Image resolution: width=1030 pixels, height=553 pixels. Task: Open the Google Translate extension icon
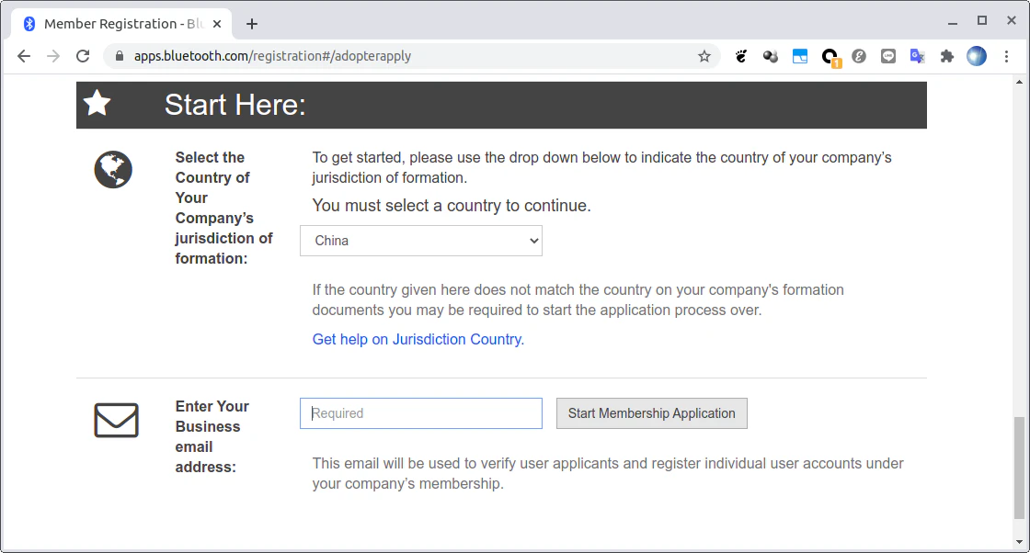918,56
